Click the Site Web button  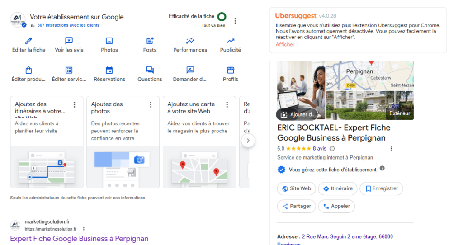point(297,188)
